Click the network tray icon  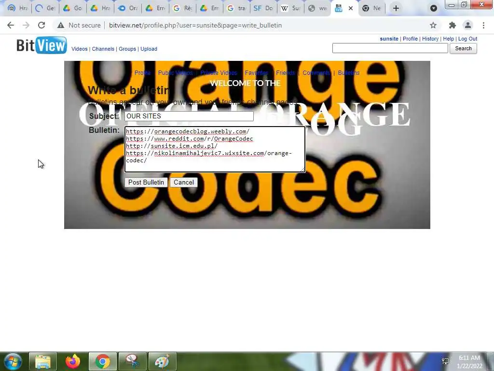click(x=445, y=361)
